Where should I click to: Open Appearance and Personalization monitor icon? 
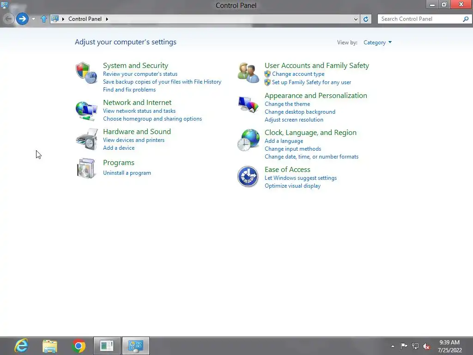(x=248, y=104)
